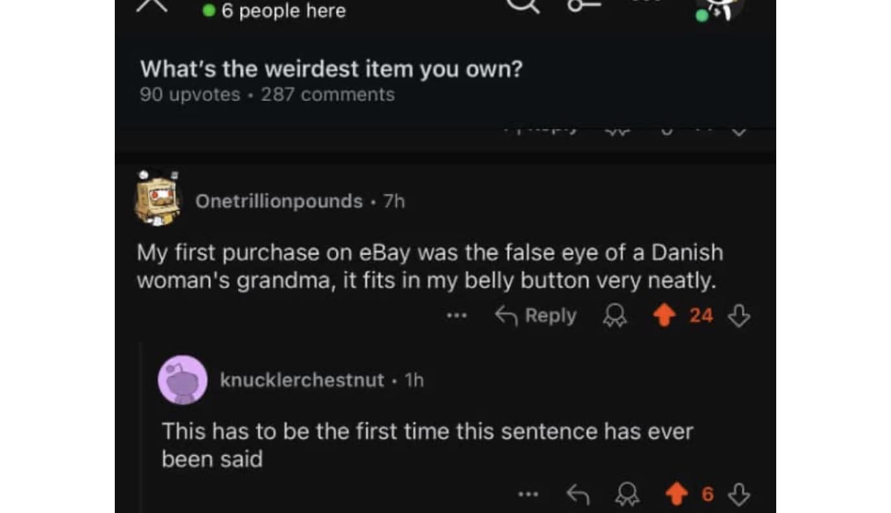Toggle the upvote on Onetrillionpounds' comment
Screen dimensions: 891x513
663,316
